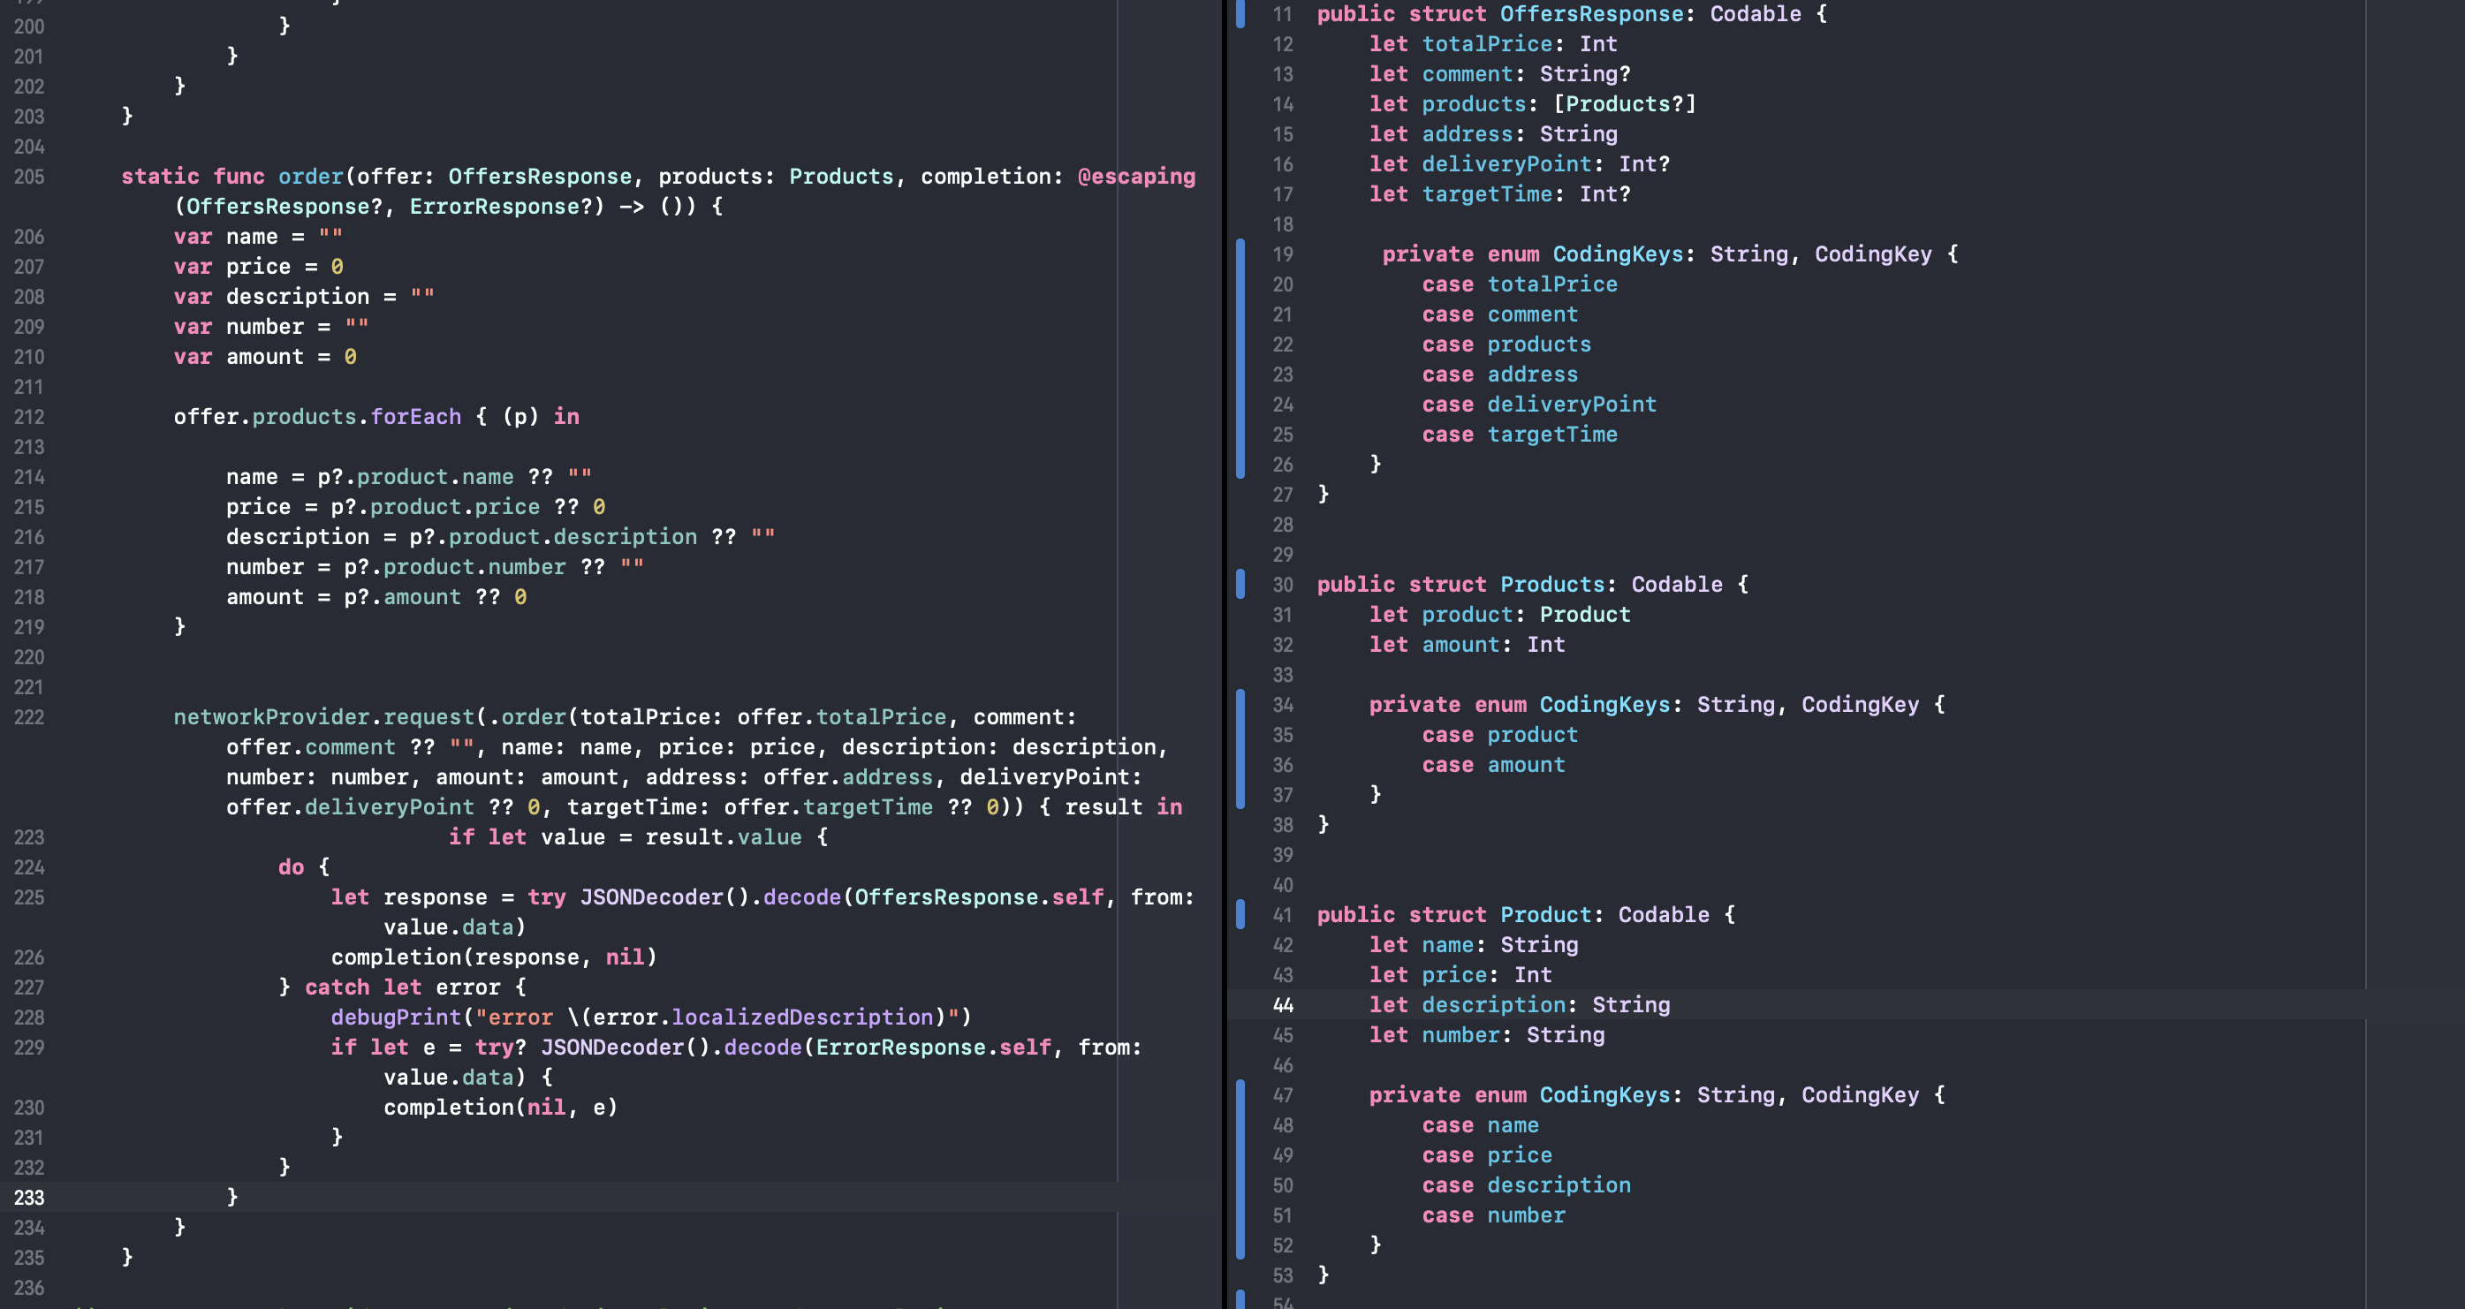Click debugPrint call on line 228
This screenshot has height=1309, width=2465.
[x=396, y=1018]
